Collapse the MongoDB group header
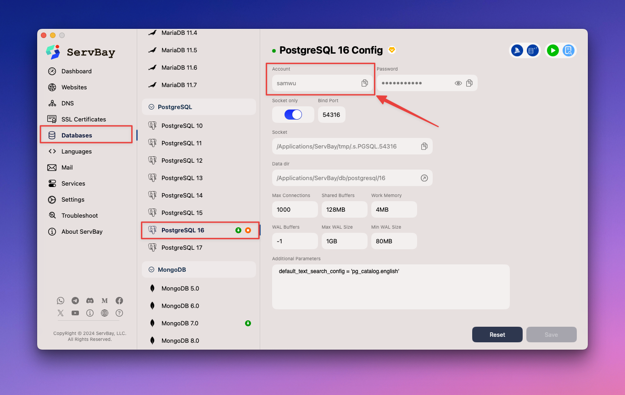Viewport: 625px width, 395px height. [x=199, y=269]
